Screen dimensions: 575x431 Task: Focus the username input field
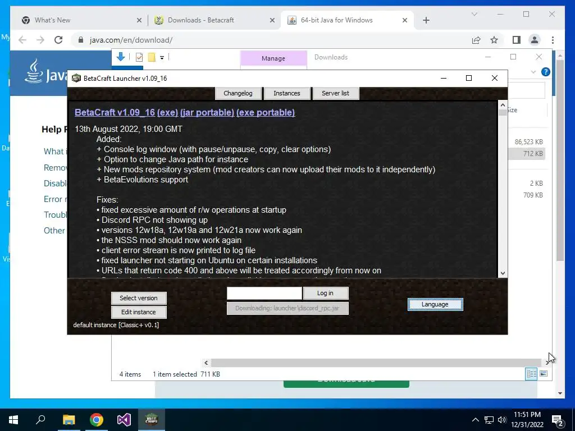[x=264, y=293]
